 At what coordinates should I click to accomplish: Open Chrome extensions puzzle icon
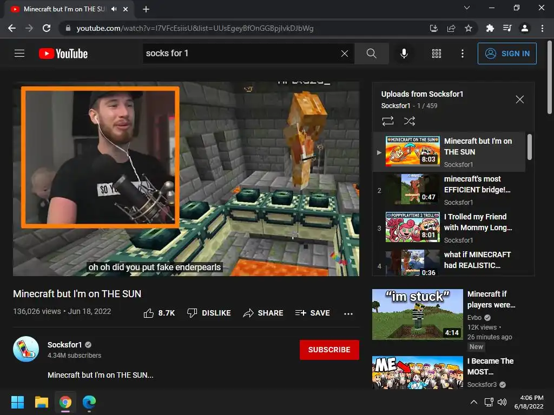(x=490, y=28)
